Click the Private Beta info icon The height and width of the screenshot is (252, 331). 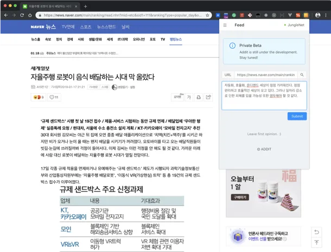click(x=232, y=45)
